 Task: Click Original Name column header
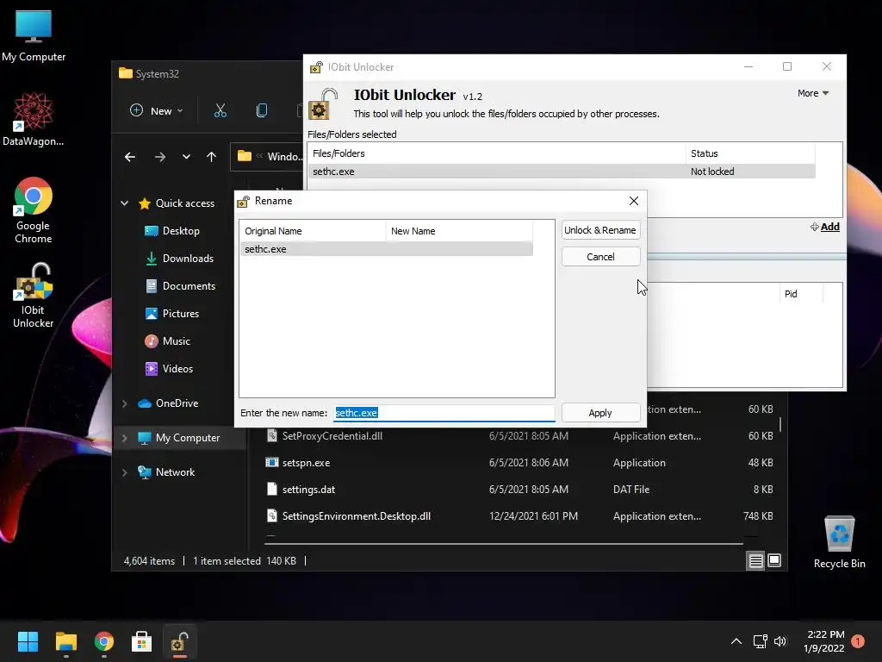tap(313, 231)
